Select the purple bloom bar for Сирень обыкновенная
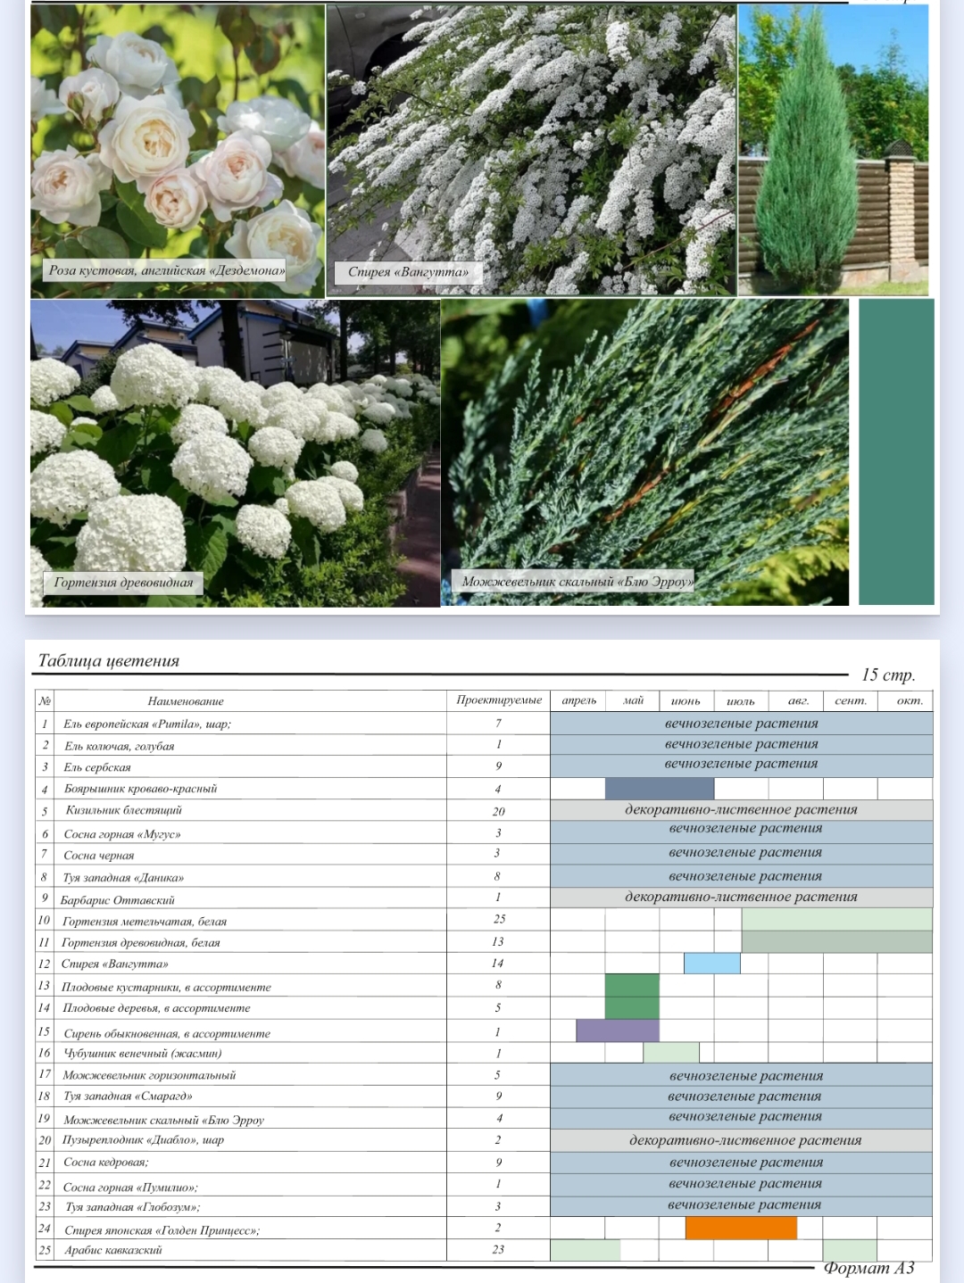Image resolution: width=964 pixels, height=1283 pixels. click(617, 1031)
